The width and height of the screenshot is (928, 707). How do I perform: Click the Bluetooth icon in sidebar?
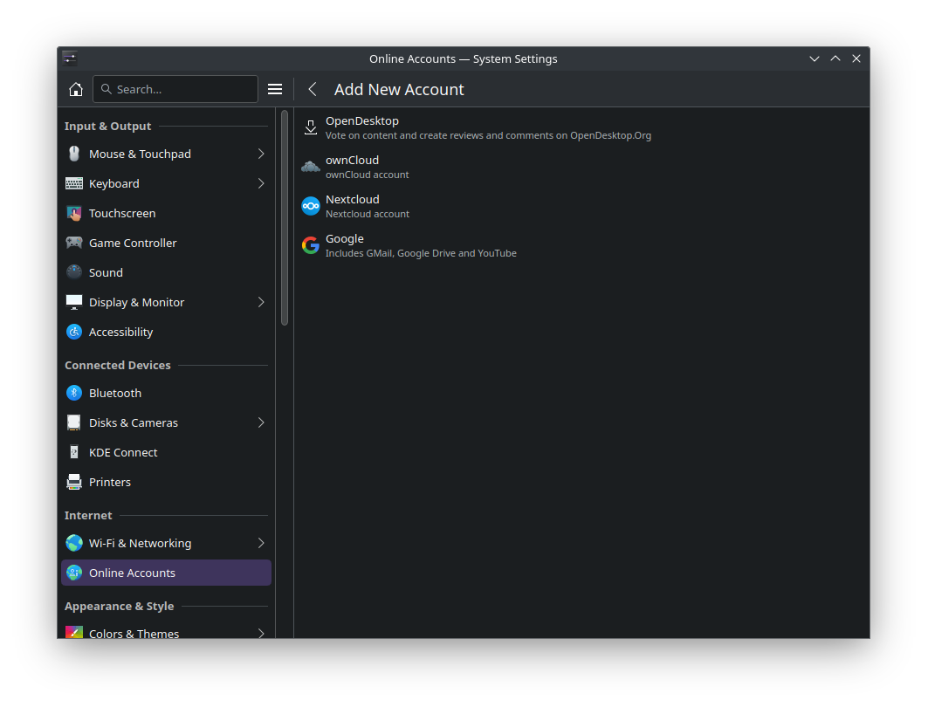point(74,393)
